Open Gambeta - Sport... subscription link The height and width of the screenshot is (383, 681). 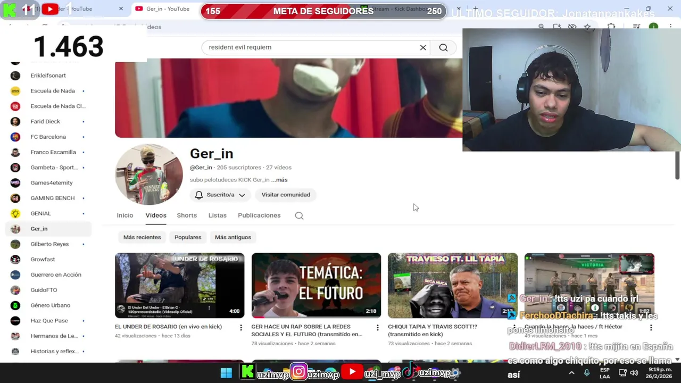(54, 168)
